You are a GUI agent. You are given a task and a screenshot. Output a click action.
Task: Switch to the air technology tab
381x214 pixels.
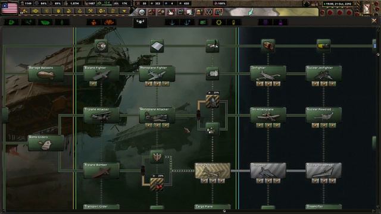140,23
